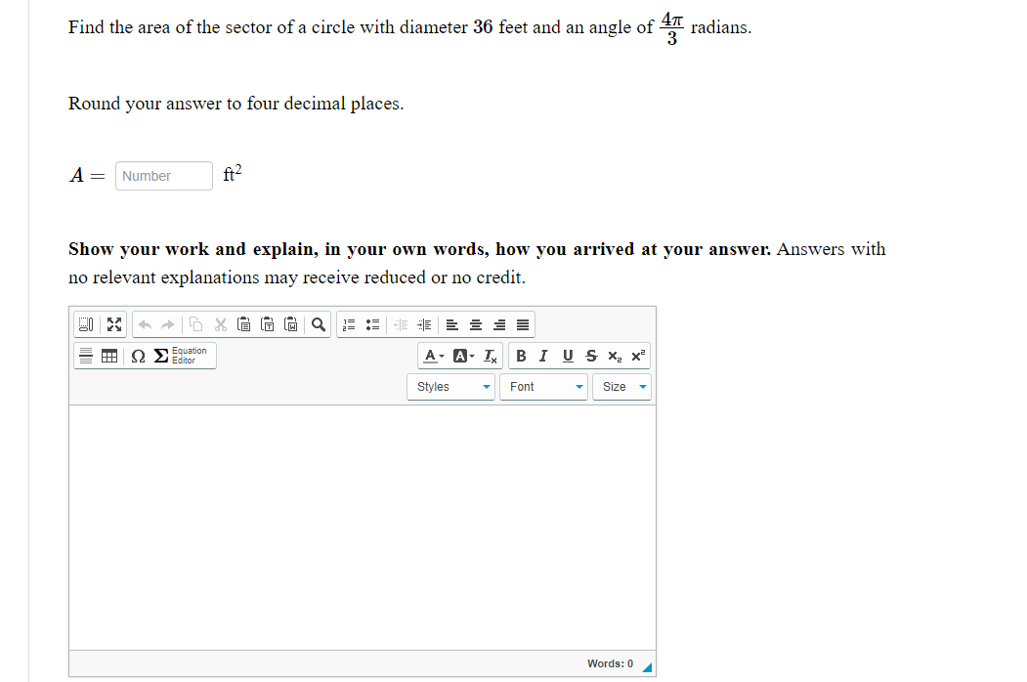Open the Find and Replace search icon
This screenshot has width=1027, height=682.
[318, 324]
